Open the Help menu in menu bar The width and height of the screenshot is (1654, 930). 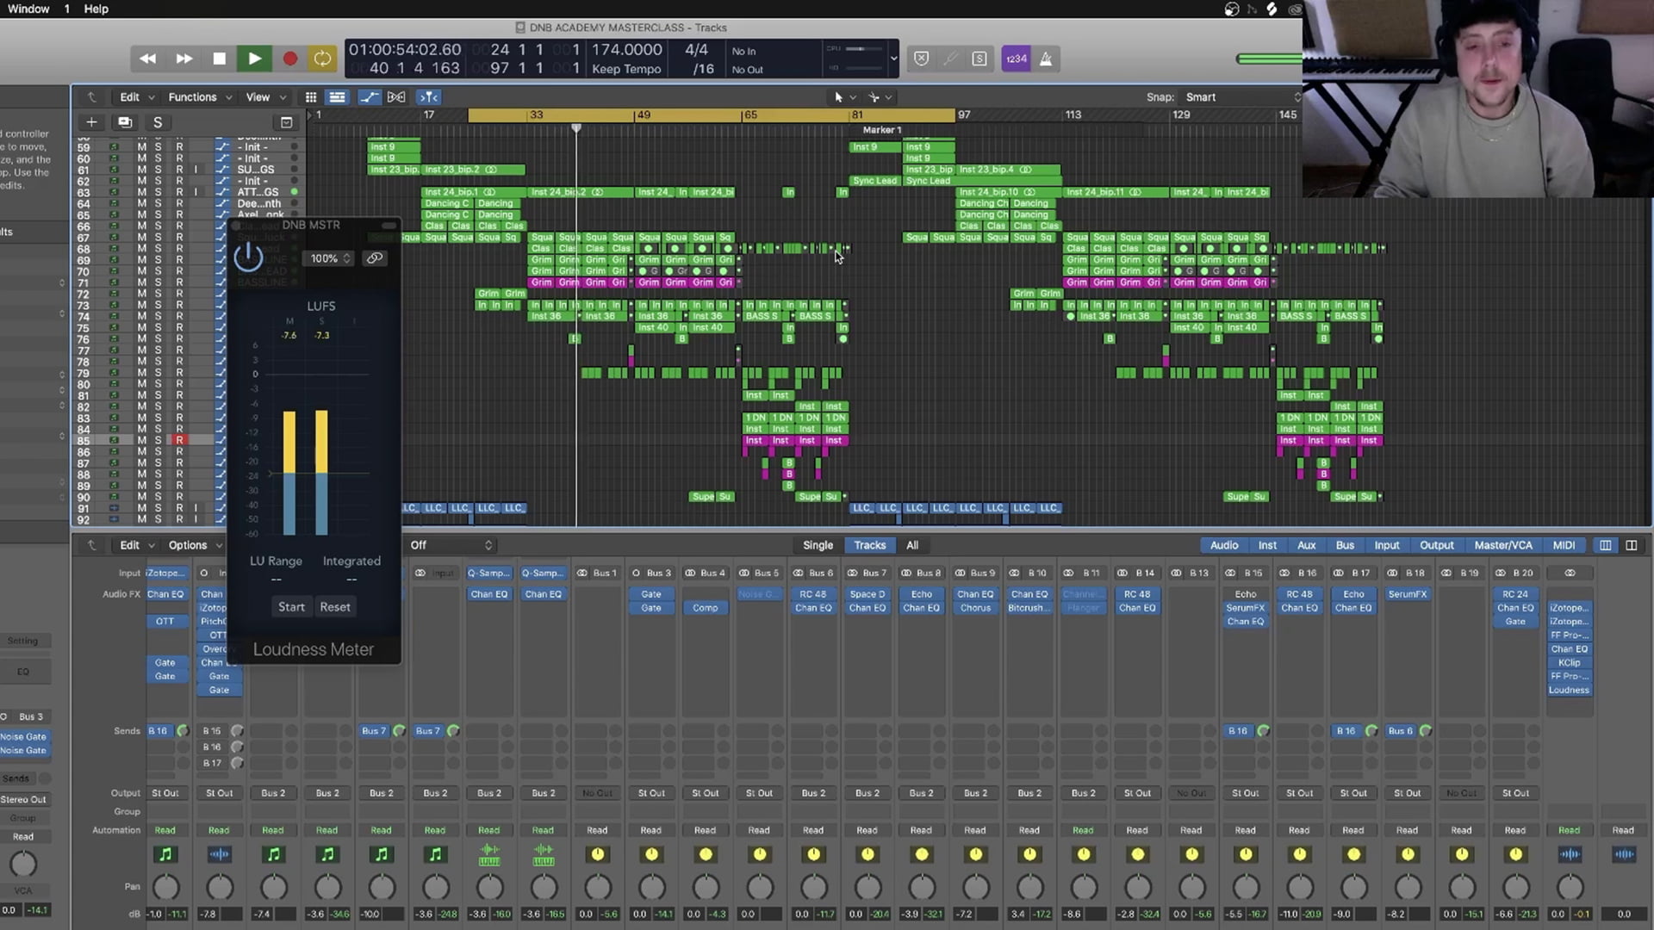(96, 9)
